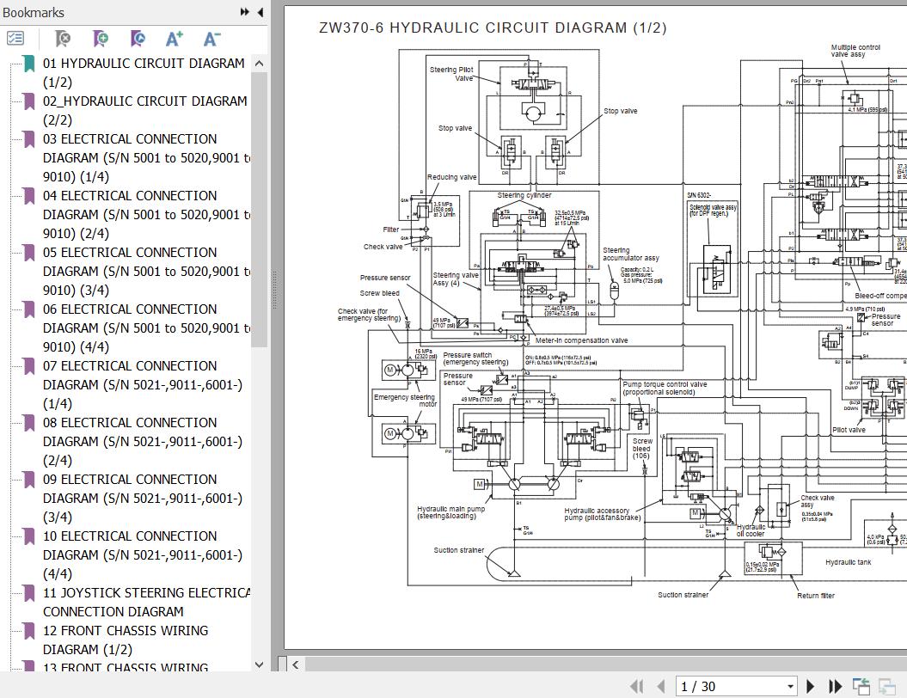This screenshot has width=907, height=698.
Task: Collapse the Bookmarks panel with left arrow
Action: pos(260,12)
